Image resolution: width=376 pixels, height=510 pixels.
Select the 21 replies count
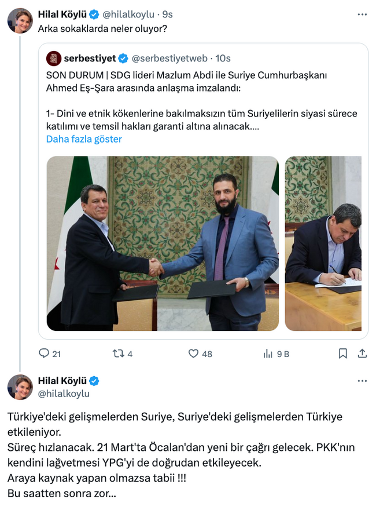click(x=55, y=352)
